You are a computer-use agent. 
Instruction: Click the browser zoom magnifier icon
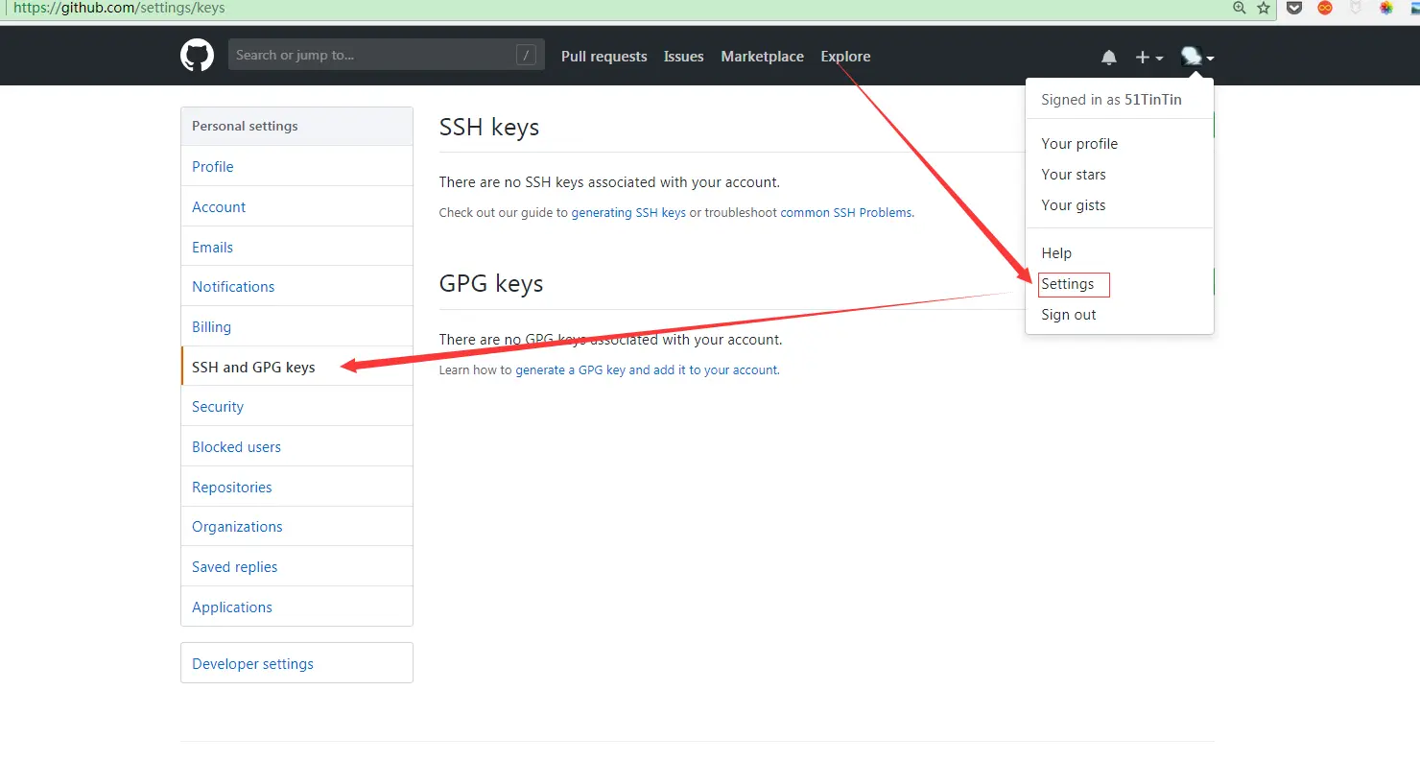pos(1239,8)
